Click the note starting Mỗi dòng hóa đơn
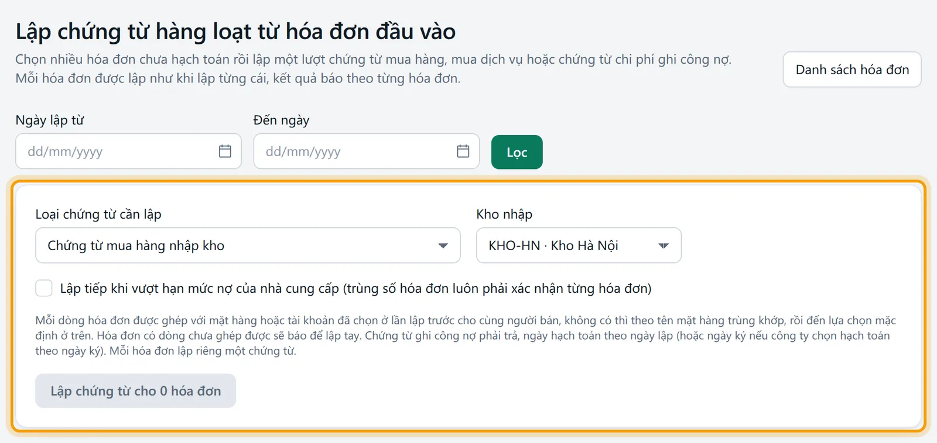Image resolution: width=937 pixels, height=443 pixels. click(466, 335)
